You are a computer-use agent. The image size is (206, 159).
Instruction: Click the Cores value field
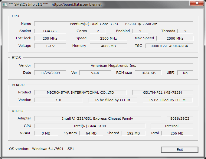(98, 31)
